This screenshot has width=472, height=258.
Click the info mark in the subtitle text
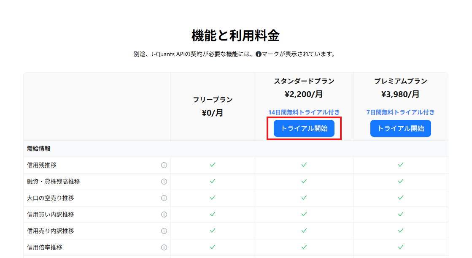point(259,54)
